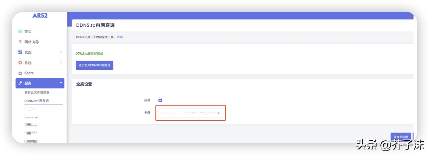Open the iStore menu item

29,73
